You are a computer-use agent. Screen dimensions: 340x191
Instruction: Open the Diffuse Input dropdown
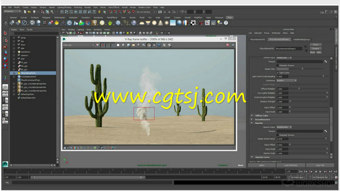coord(284,58)
